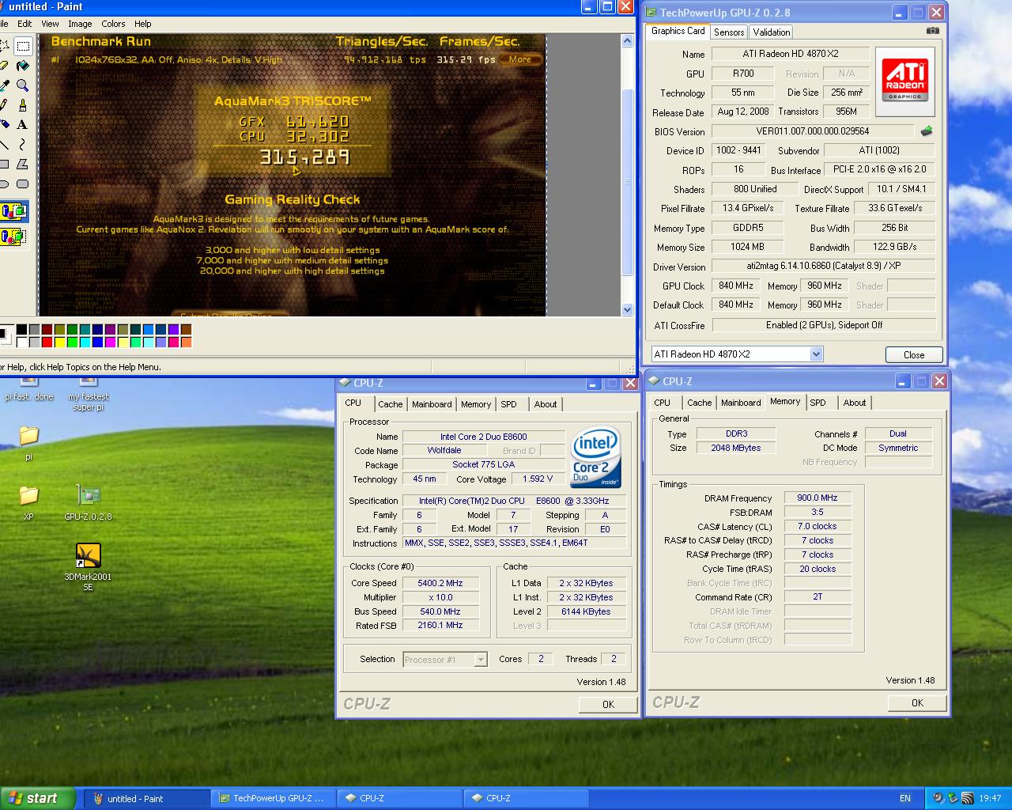Pick the white color swatch in Paint palette

coord(22,343)
